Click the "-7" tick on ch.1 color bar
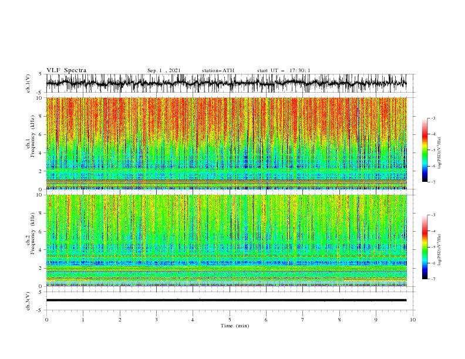This screenshot has height=359, width=465. [x=433, y=182]
